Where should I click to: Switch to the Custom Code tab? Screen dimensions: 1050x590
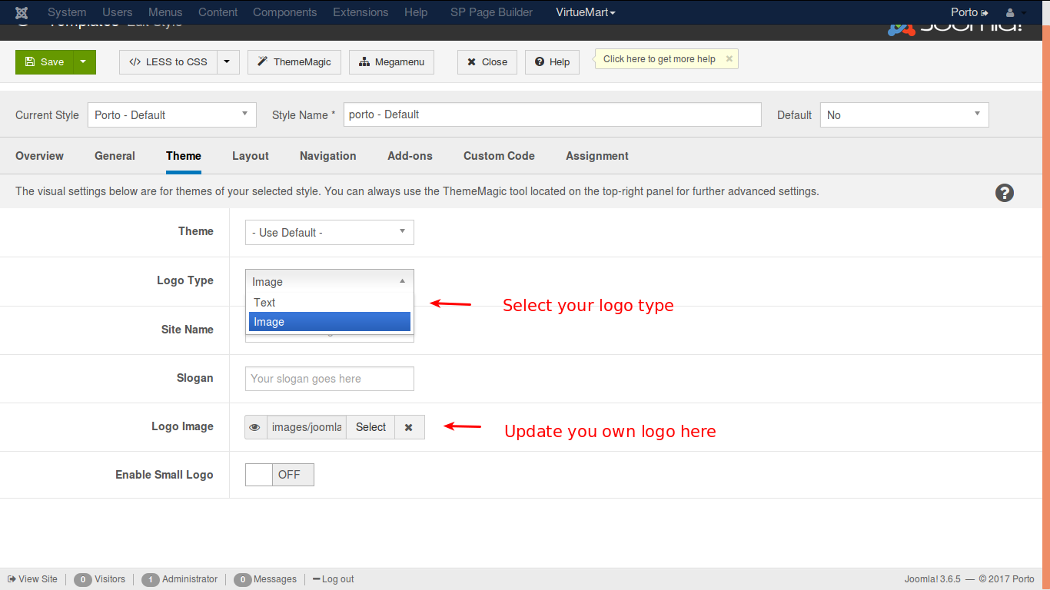499,156
